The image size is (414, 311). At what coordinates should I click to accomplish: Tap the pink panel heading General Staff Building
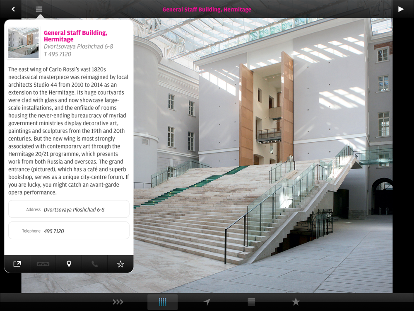tap(75, 36)
